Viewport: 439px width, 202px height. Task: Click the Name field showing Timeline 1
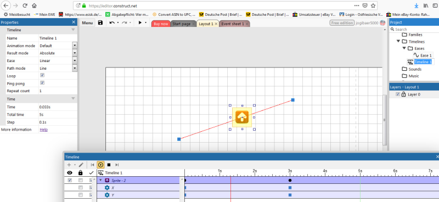pyautogui.click(x=58, y=38)
